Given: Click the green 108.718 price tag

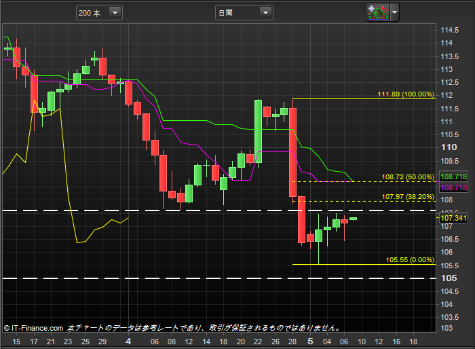Looking at the screenshot, I should (x=453, y=177).
